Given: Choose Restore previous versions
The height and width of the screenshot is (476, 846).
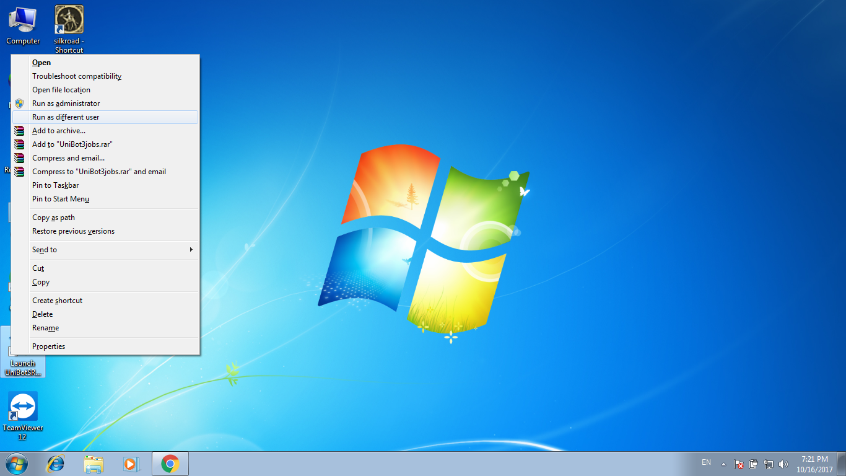Looking at the screenshot, I should click(x=105, y=231).
